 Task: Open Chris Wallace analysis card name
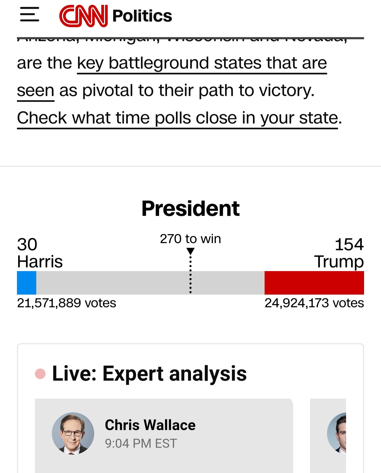pos(150,425)
